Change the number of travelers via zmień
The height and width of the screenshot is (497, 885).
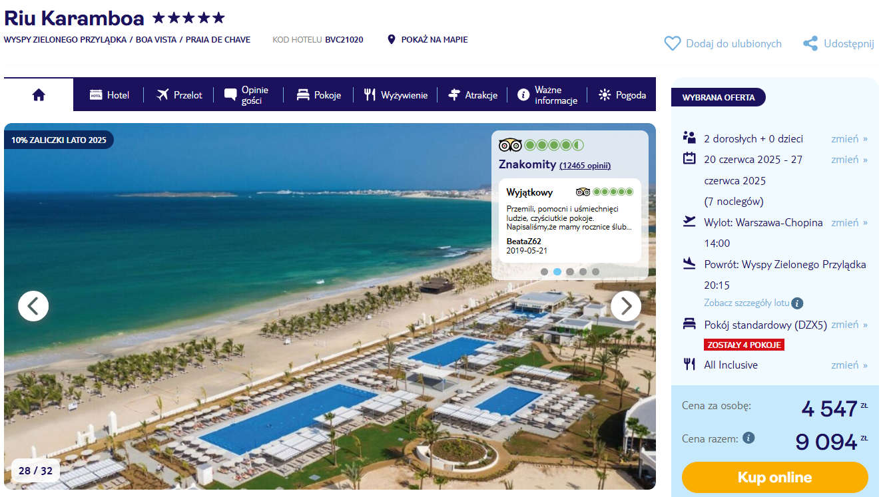coord(849,139)
